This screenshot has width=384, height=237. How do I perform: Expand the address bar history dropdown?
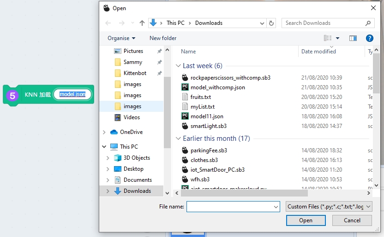(262, 23)
